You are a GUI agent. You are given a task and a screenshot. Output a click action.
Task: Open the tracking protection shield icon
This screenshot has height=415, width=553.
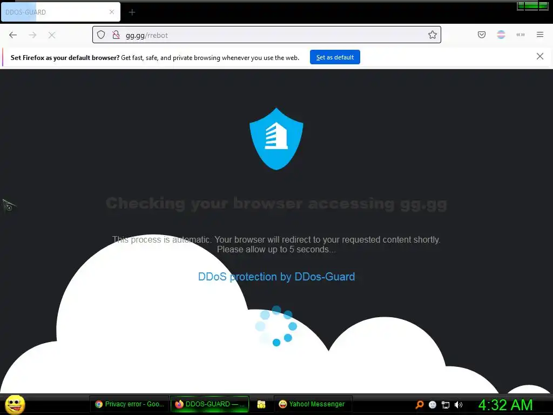101,35
